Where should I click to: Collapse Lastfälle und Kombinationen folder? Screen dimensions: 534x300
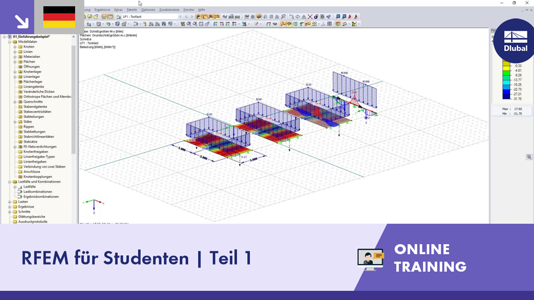(x=10, y=182)
